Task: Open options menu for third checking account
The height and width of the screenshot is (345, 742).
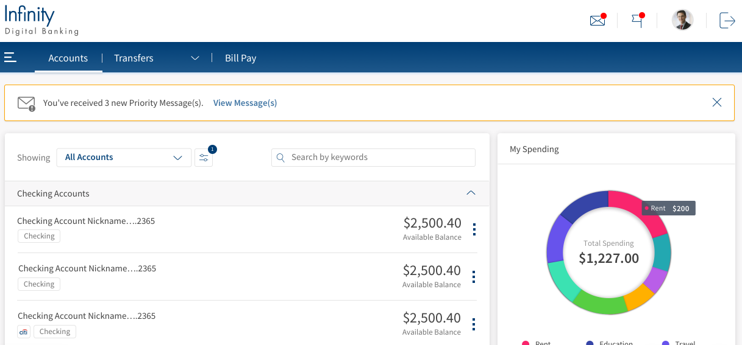Action: (x=474, y=324)
